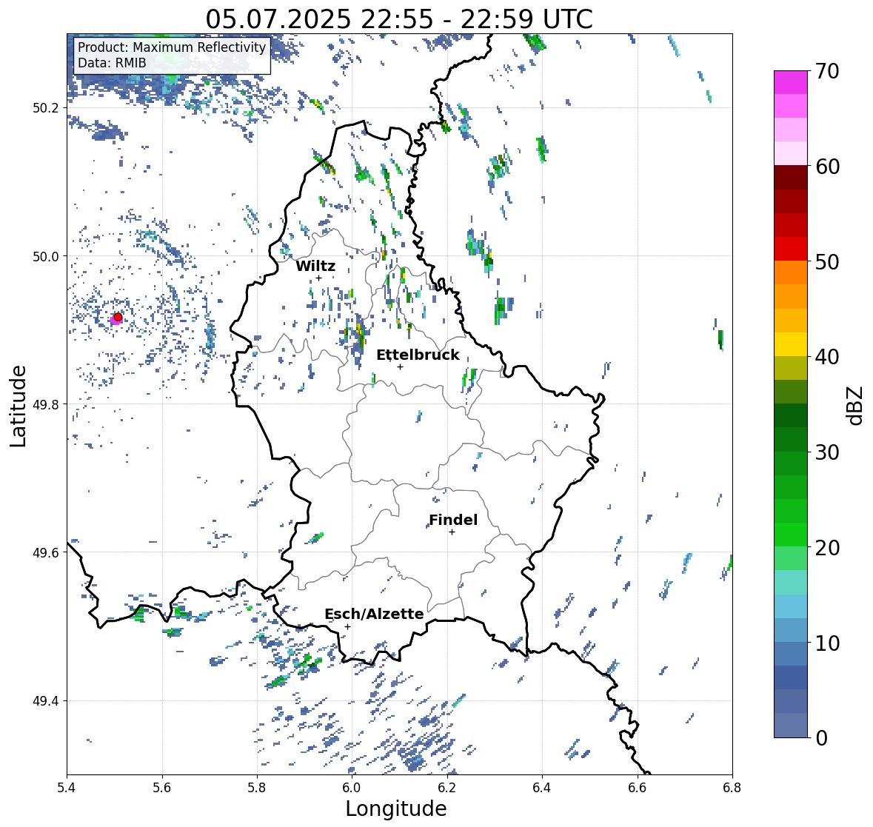
Task: Click the red dot radar marker
Action: (118, 317)
